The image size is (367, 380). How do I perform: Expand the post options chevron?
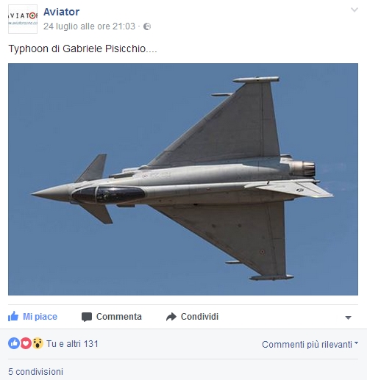[354, 10]
